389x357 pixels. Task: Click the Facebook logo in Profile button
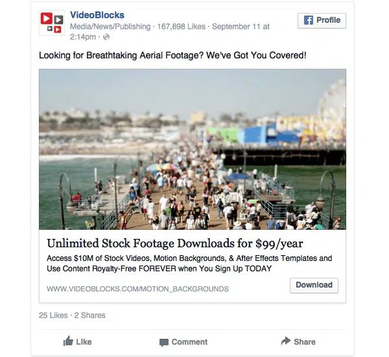[x=309, y=20]
